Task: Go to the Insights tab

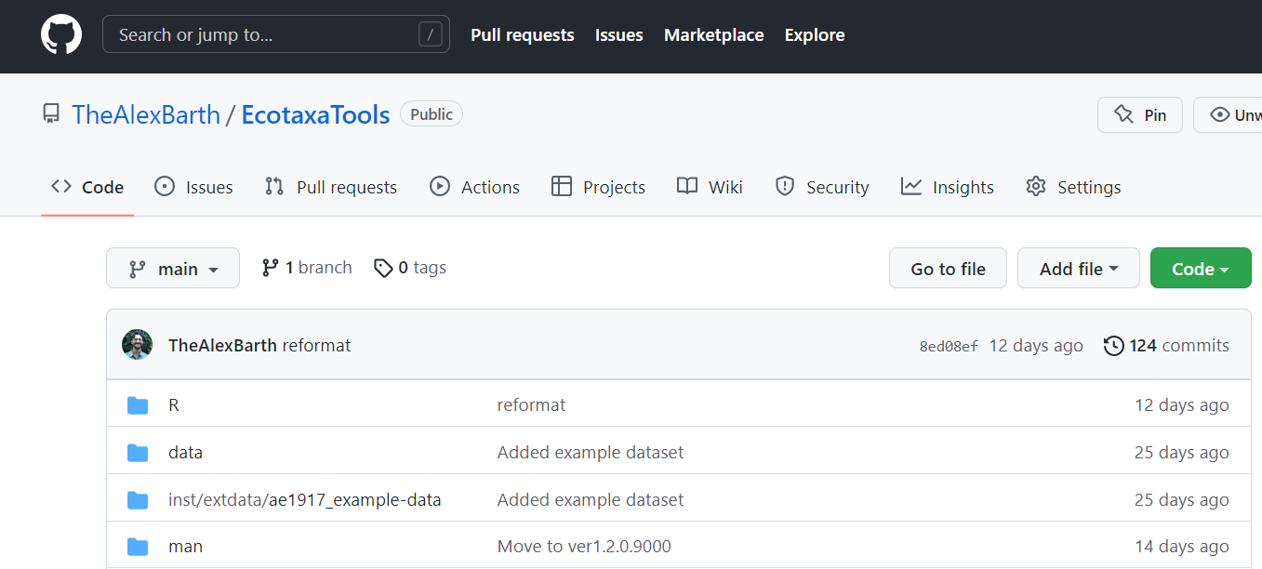Action: click(x=947, y=187)
